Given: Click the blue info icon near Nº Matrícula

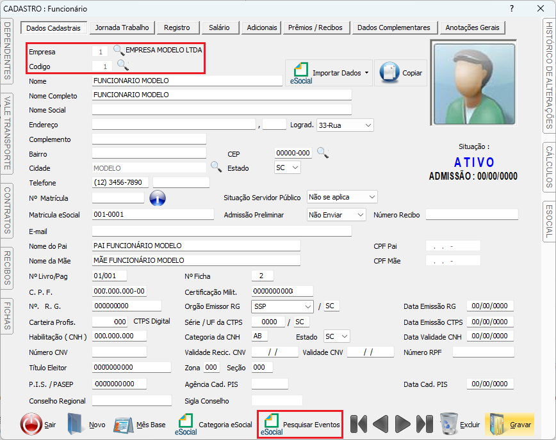Looking at the screenshot, I should coord(158,198).
